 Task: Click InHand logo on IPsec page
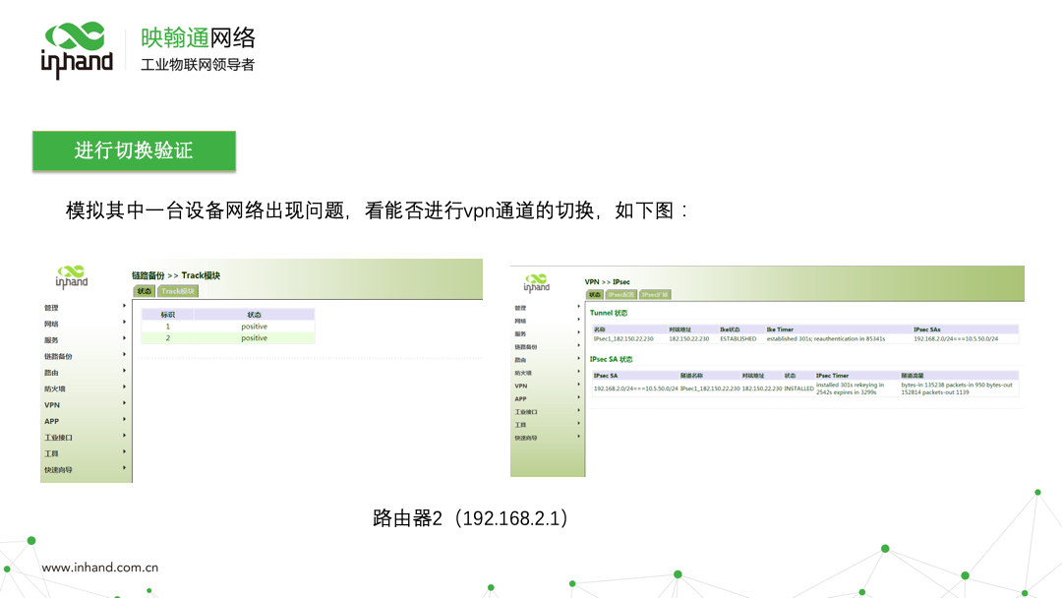pyautogui.click(x=536, y=282)
